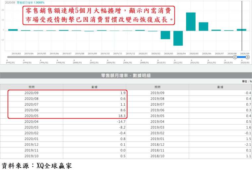Click the 2020/09 bar in the chart
252x171 pixels.
(x=241, y=30)
